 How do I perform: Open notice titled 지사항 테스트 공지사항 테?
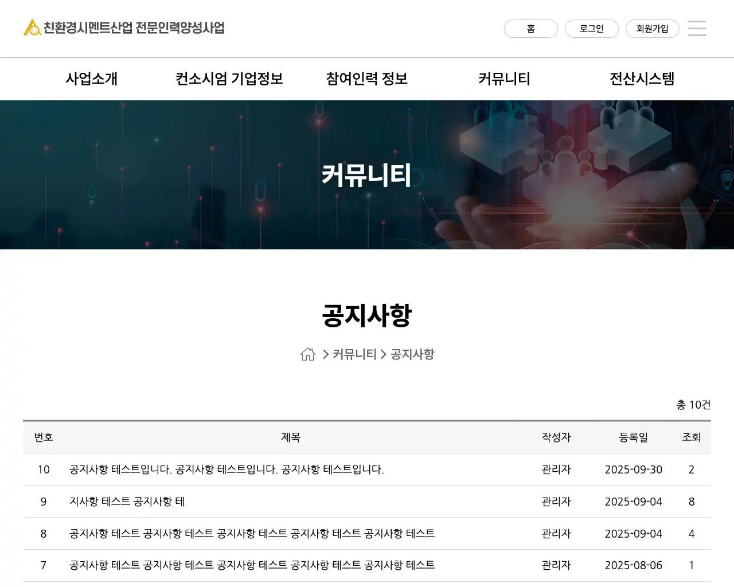tap(127, 502)
